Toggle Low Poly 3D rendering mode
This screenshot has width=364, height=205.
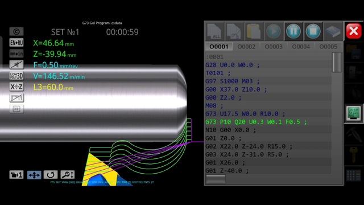click(x=16, y=76)
